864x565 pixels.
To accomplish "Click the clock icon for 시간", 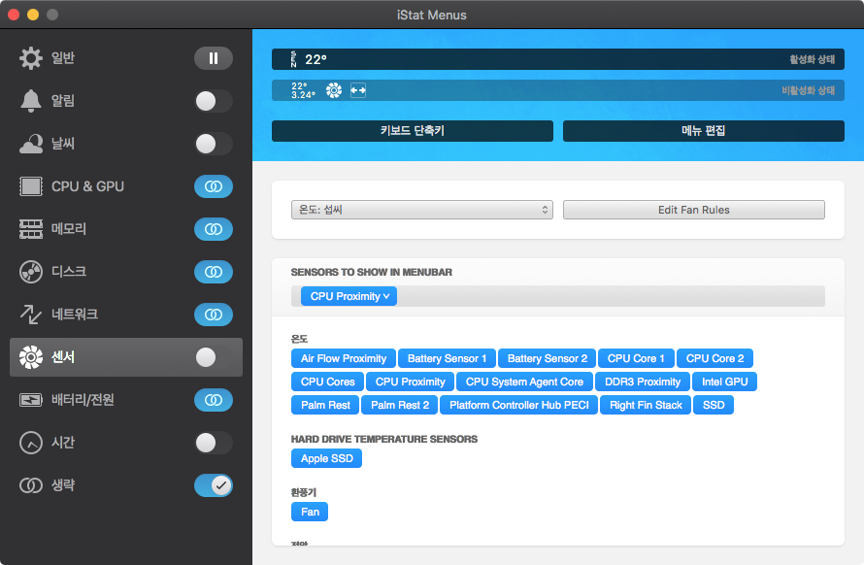I will (31, 443).
